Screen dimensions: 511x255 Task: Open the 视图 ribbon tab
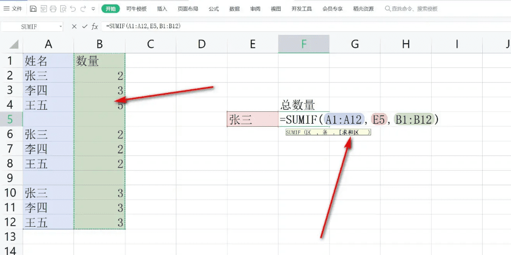tap(276, 9)
